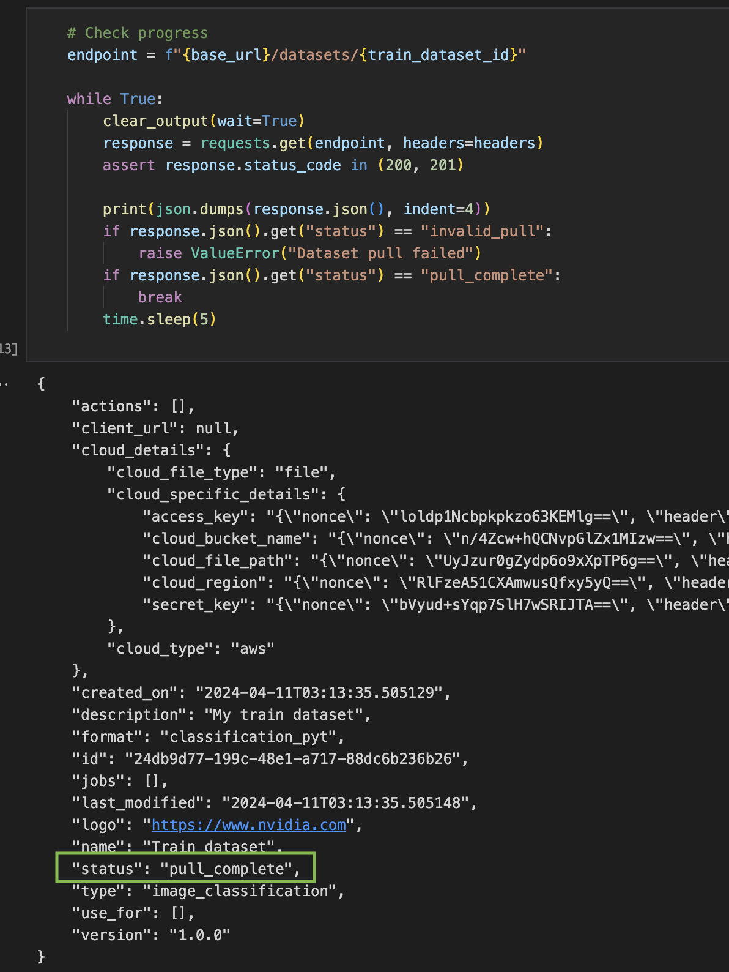Click the "name": "Train dataset" line
The height and width of the screenshot is (972, 729).
tap(177, 847)
